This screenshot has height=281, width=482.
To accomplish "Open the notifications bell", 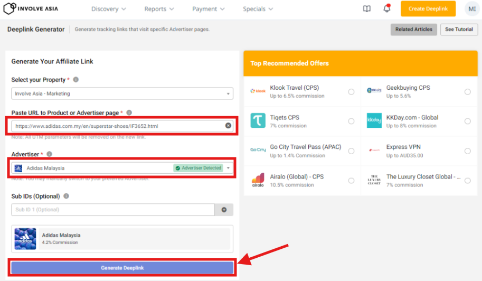I will pos(387,9).
